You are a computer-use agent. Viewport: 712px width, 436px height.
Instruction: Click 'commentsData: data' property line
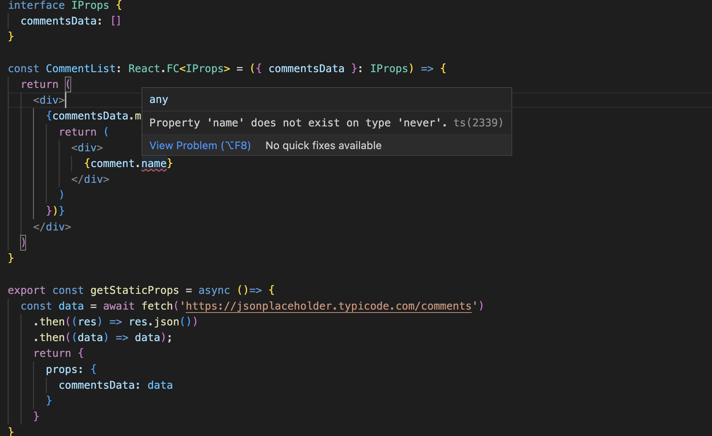click(x=116, y=385)
